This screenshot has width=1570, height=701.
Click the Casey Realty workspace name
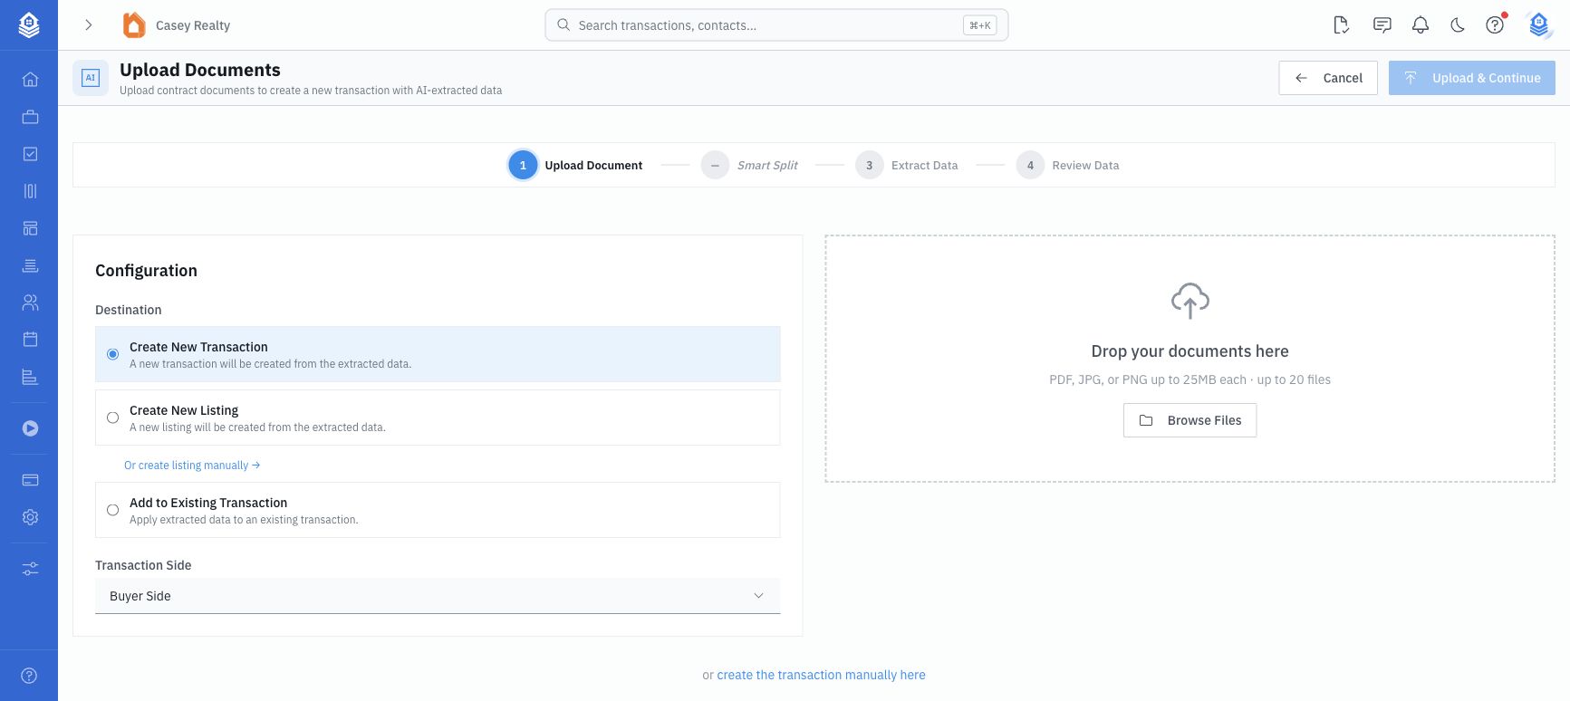pos(193,25)
